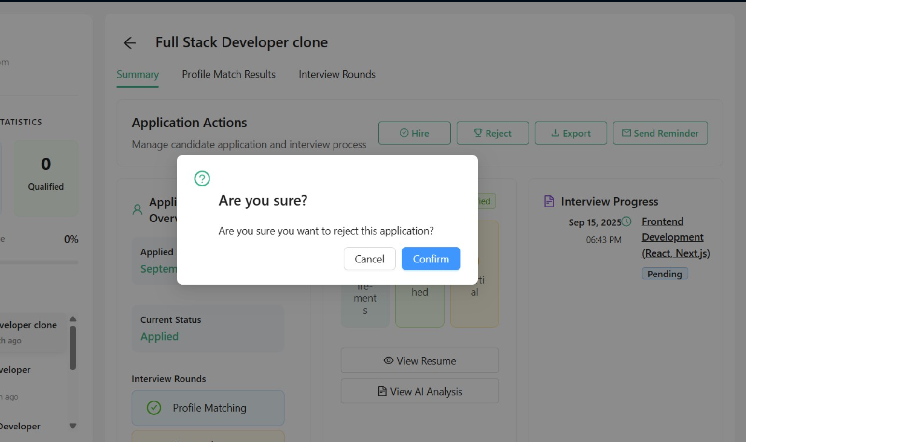This screenshot has height=442, width=919.
Task: Click the back arrow beside job title
Action: 129,43
